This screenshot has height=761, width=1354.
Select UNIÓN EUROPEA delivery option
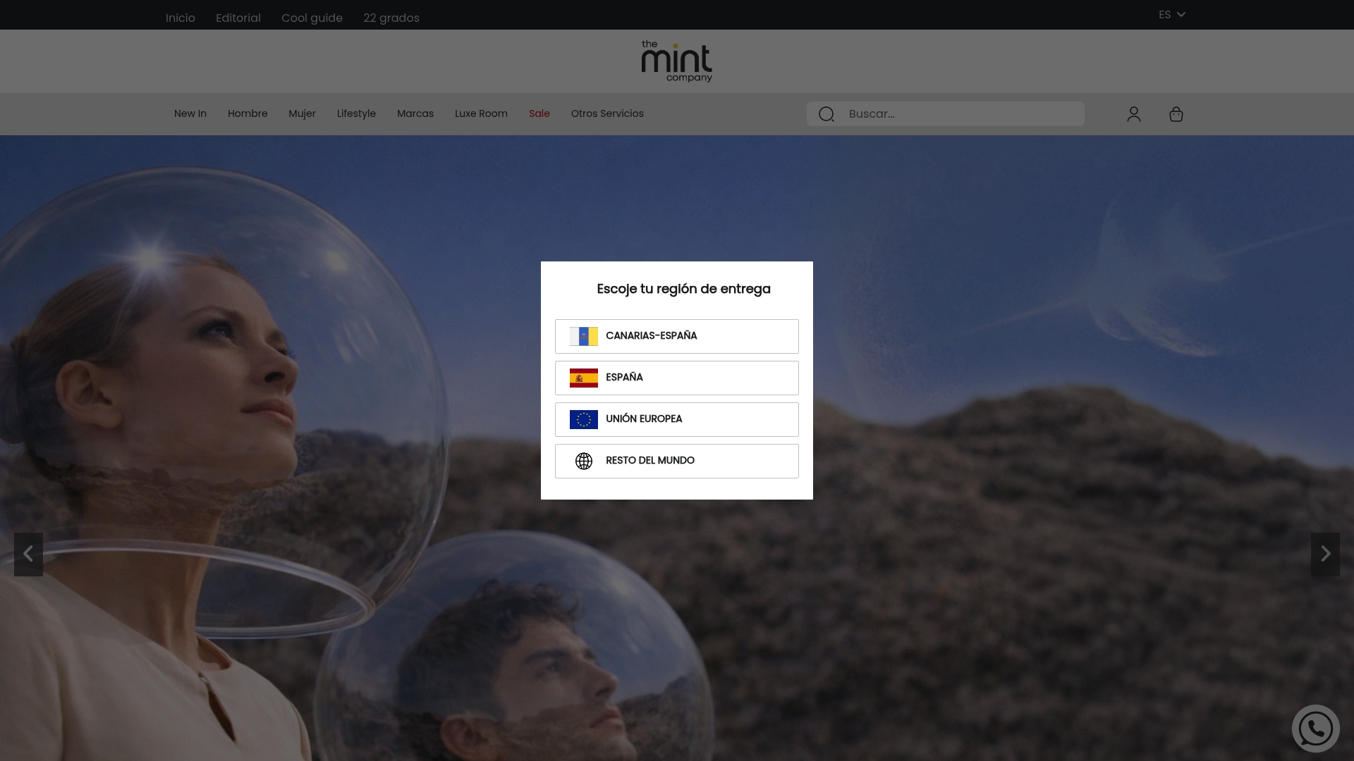(x=676, y=419)
